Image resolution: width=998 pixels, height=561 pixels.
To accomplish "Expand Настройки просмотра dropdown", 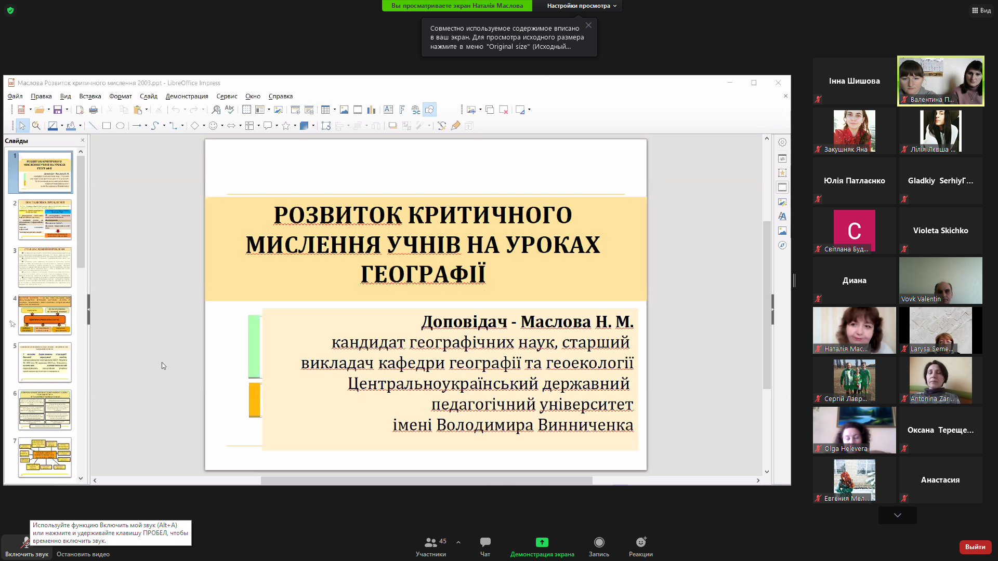I will click(581, 6).
